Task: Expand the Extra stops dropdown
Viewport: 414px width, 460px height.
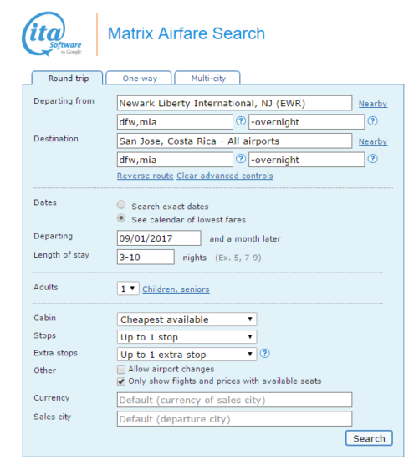Action: [x=187, y=355]
